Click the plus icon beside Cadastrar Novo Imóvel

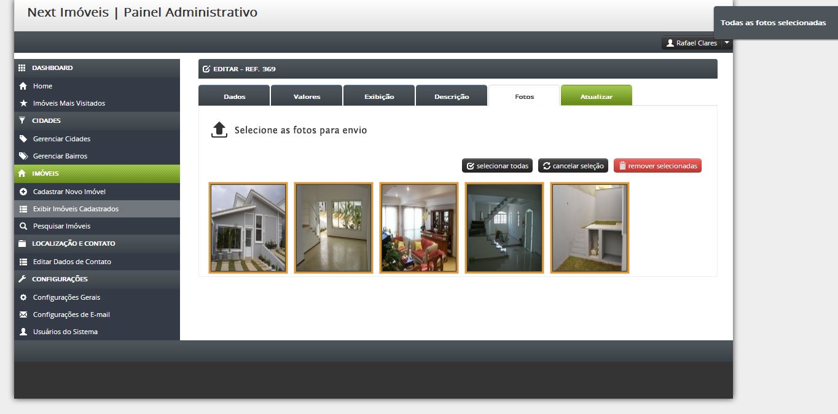click(23, 192)
